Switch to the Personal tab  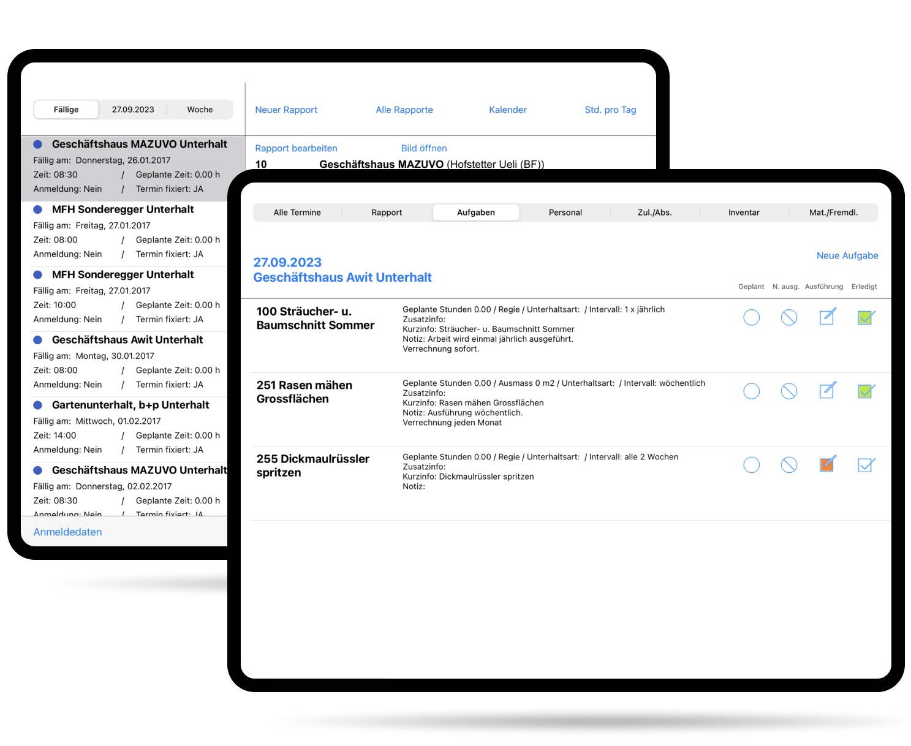pos(565,213)
